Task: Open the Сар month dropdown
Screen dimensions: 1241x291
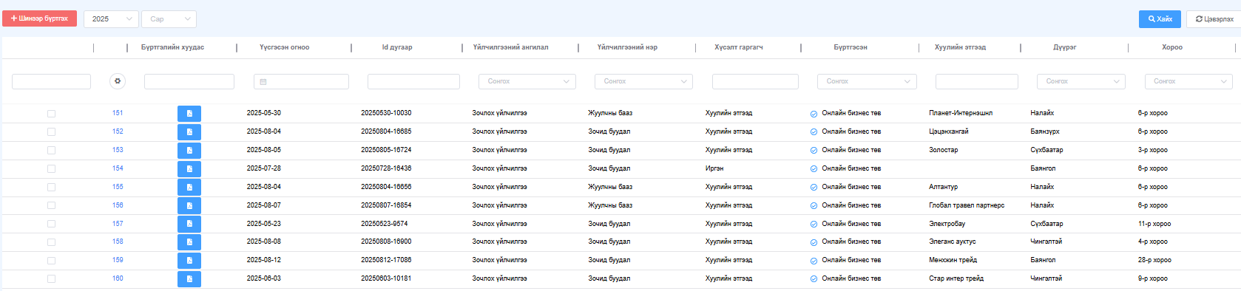Action: tap(169, 19)
